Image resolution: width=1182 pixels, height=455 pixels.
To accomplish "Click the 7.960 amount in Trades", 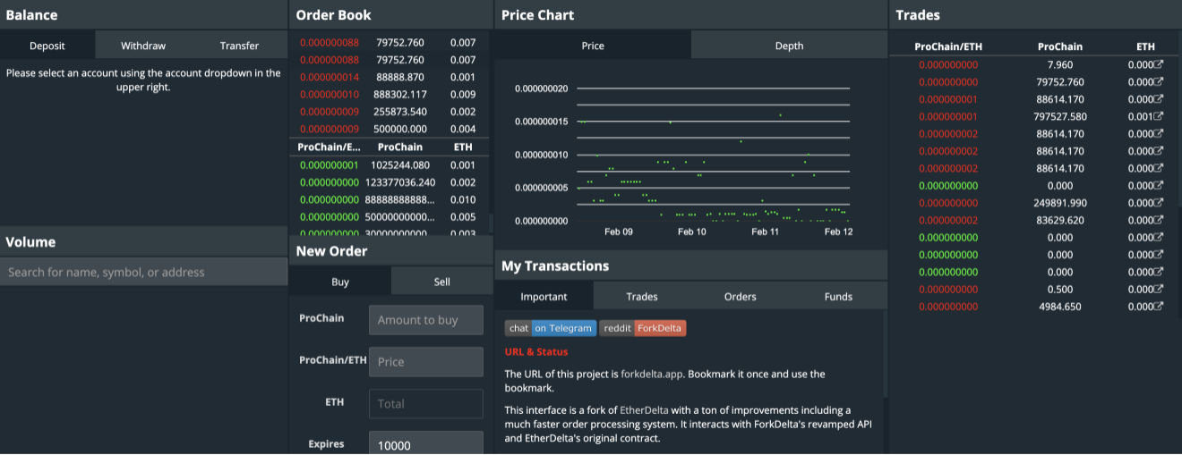I will 1059,65.
